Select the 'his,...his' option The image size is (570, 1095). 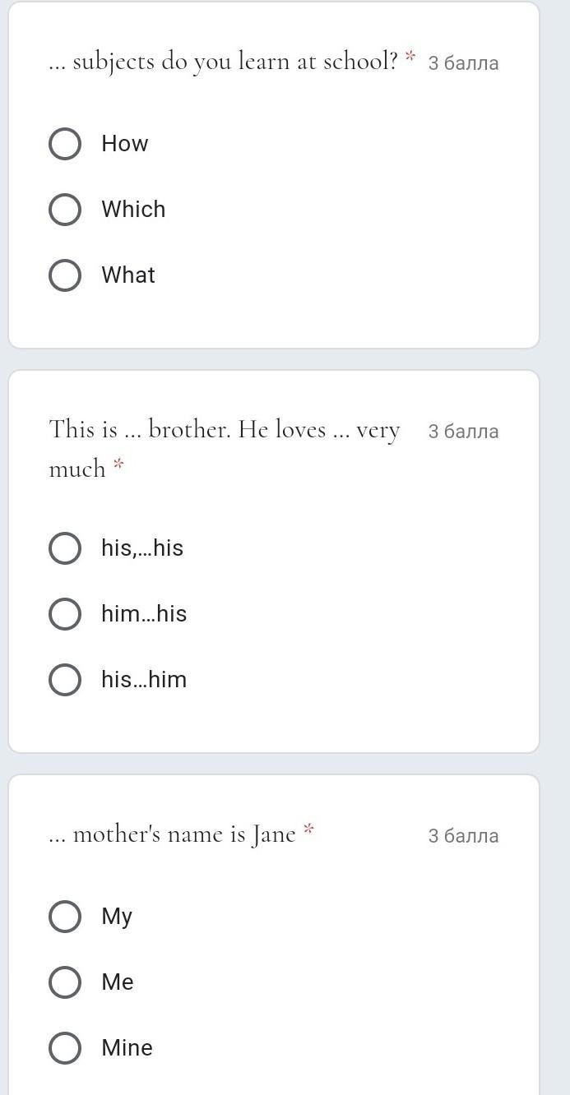click(65, 548)
